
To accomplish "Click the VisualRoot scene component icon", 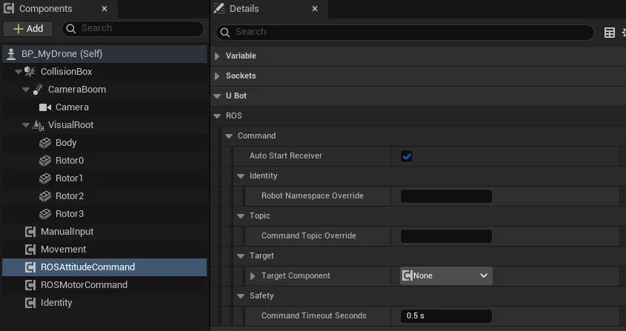I will click(38, 125).
